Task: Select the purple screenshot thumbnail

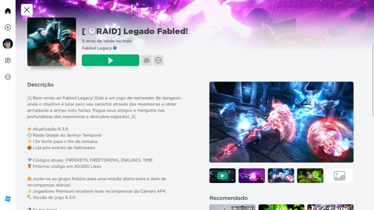Action: pyautogui.click(x=252, y=176)
